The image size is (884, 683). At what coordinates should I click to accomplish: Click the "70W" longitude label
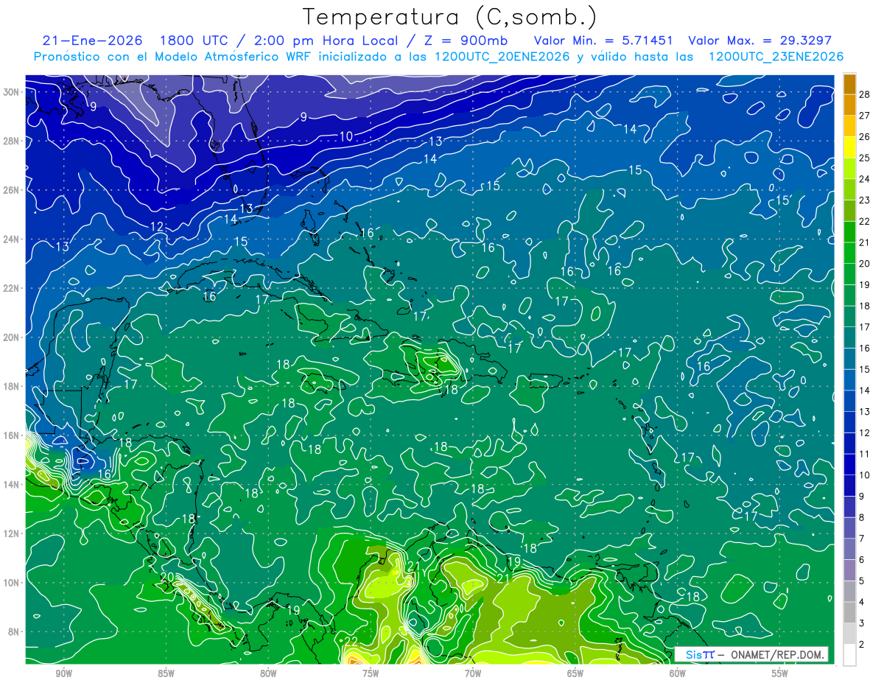(x=473, y=673)
